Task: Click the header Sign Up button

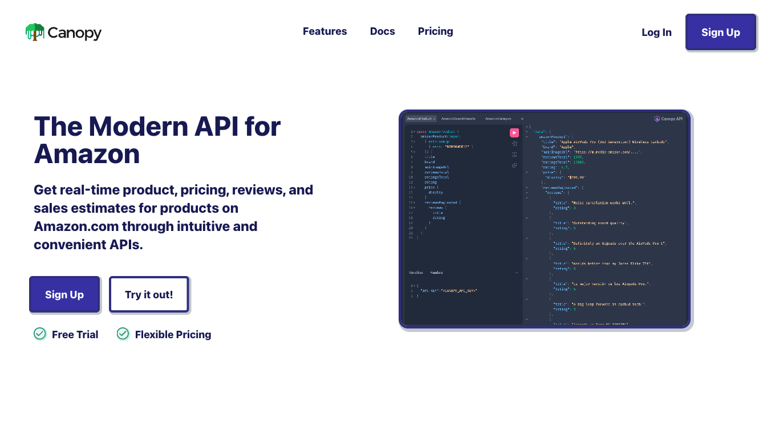Action: [x=720, y=32]
